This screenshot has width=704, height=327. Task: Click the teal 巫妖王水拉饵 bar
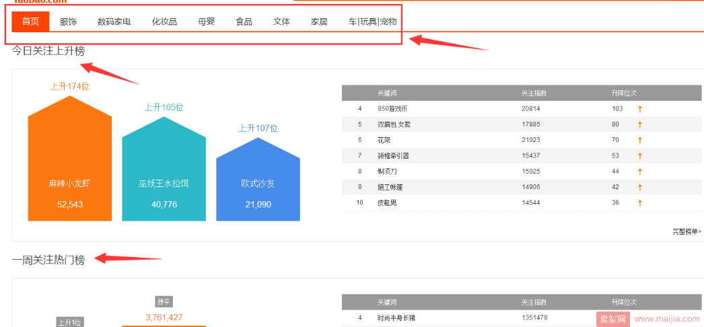tap(164, 169)
